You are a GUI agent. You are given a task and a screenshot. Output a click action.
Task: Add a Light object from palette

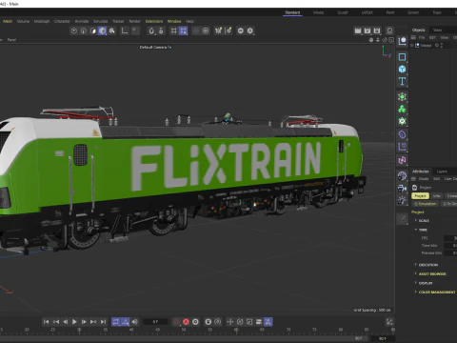(402, 200)
